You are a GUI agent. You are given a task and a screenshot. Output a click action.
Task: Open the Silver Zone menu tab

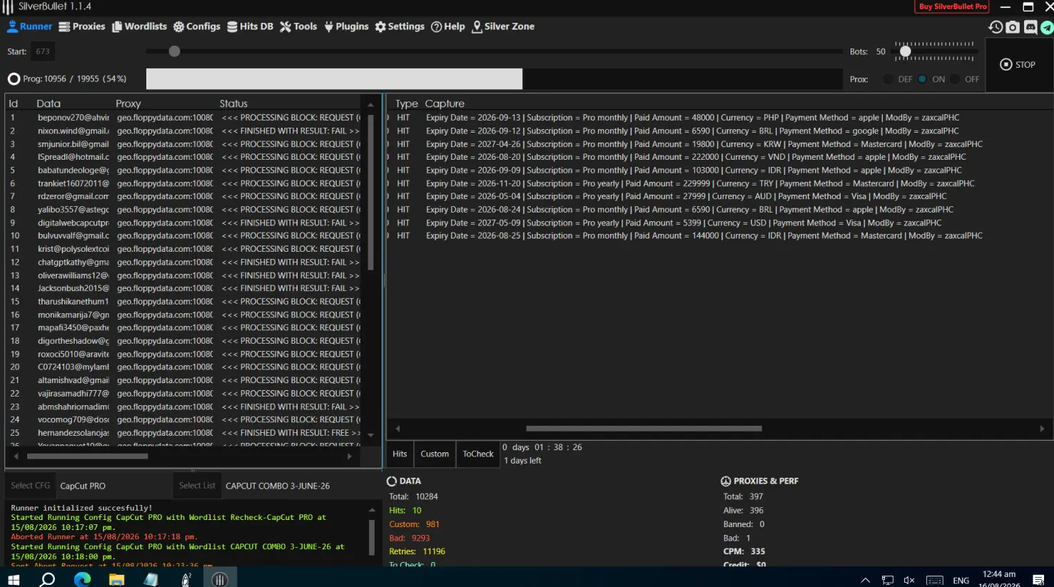503,26
